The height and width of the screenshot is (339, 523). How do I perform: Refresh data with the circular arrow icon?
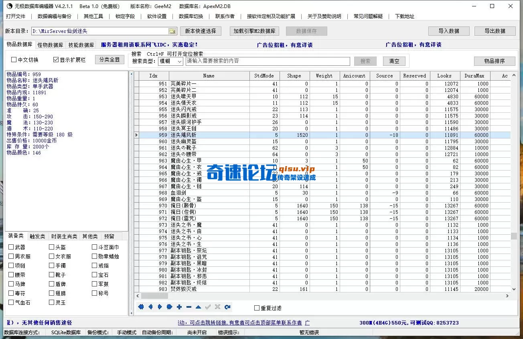coord(227,307)
